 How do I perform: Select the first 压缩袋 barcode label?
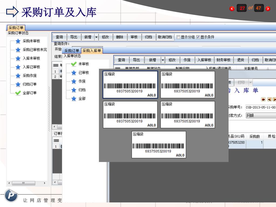pyautogui.click(x=130, y=84)
